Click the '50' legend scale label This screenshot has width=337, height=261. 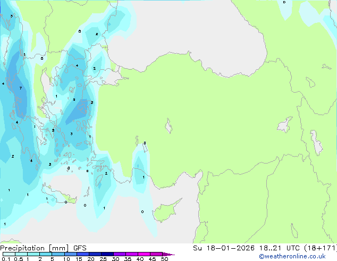164,259
